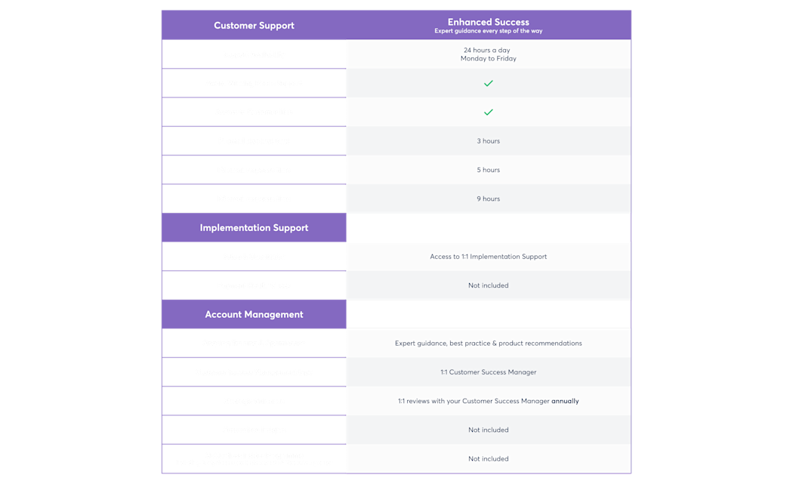Click the 9 hours response cell
Image resolution: width=793 pixels, height=484 pixels.
pos(488,199)
